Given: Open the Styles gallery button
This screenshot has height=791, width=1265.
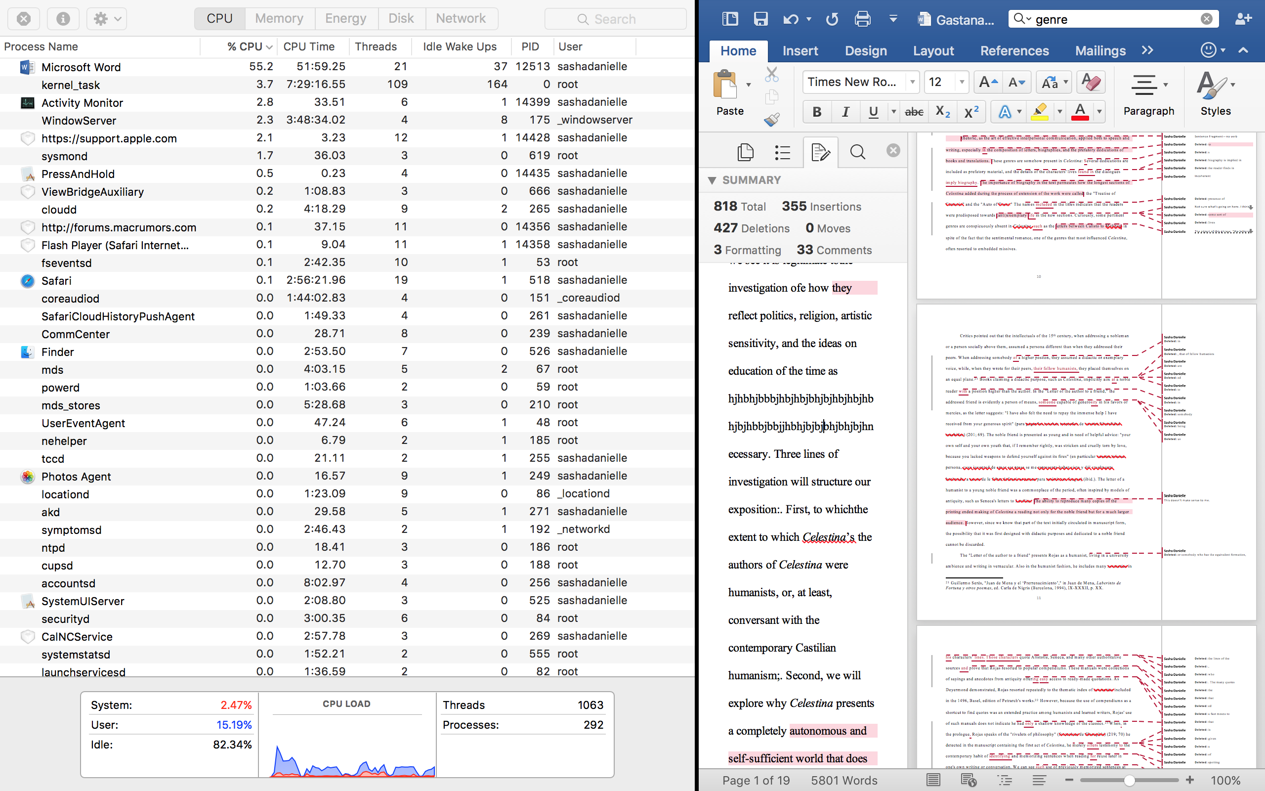Looking at the screenshot, I should [1216, 94].
